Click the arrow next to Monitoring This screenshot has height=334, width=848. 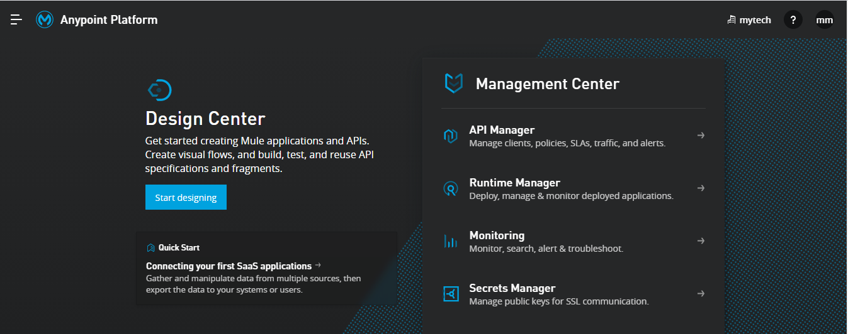click(701, 241)
